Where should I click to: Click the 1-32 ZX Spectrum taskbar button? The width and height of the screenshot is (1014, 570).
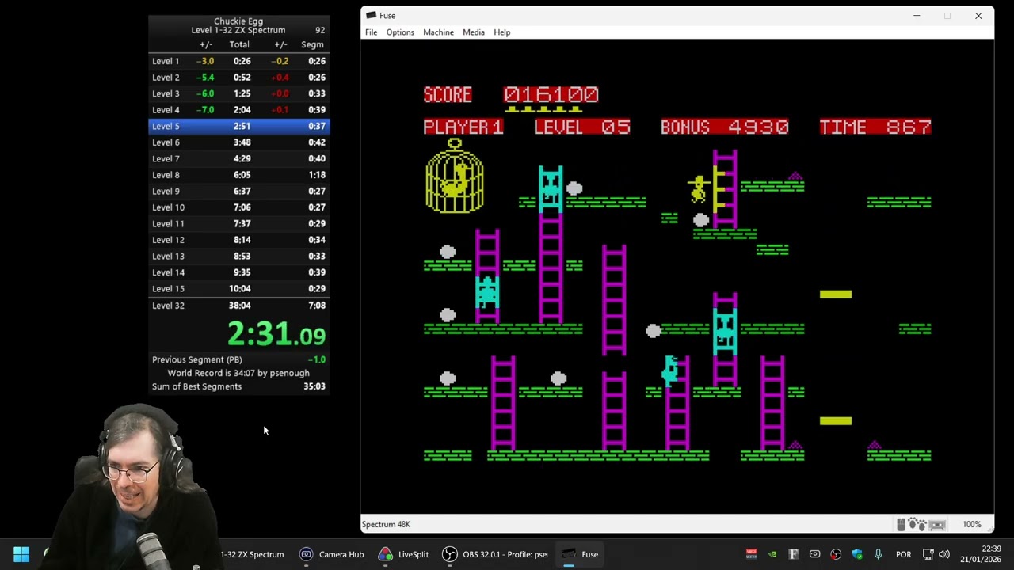point(252,554)
